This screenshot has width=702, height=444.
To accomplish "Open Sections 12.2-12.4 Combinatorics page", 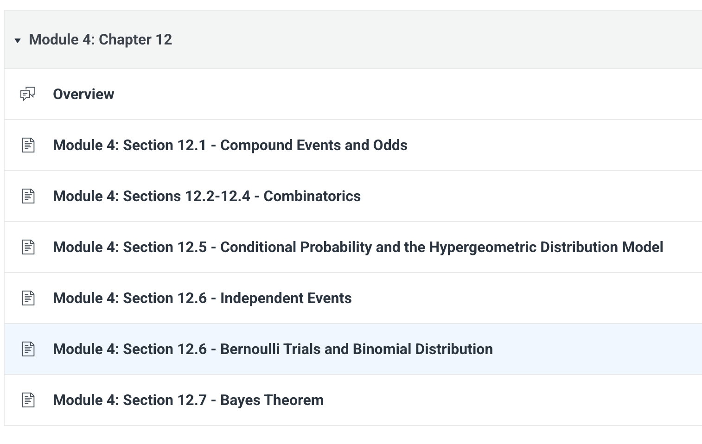I will [207, 196].
